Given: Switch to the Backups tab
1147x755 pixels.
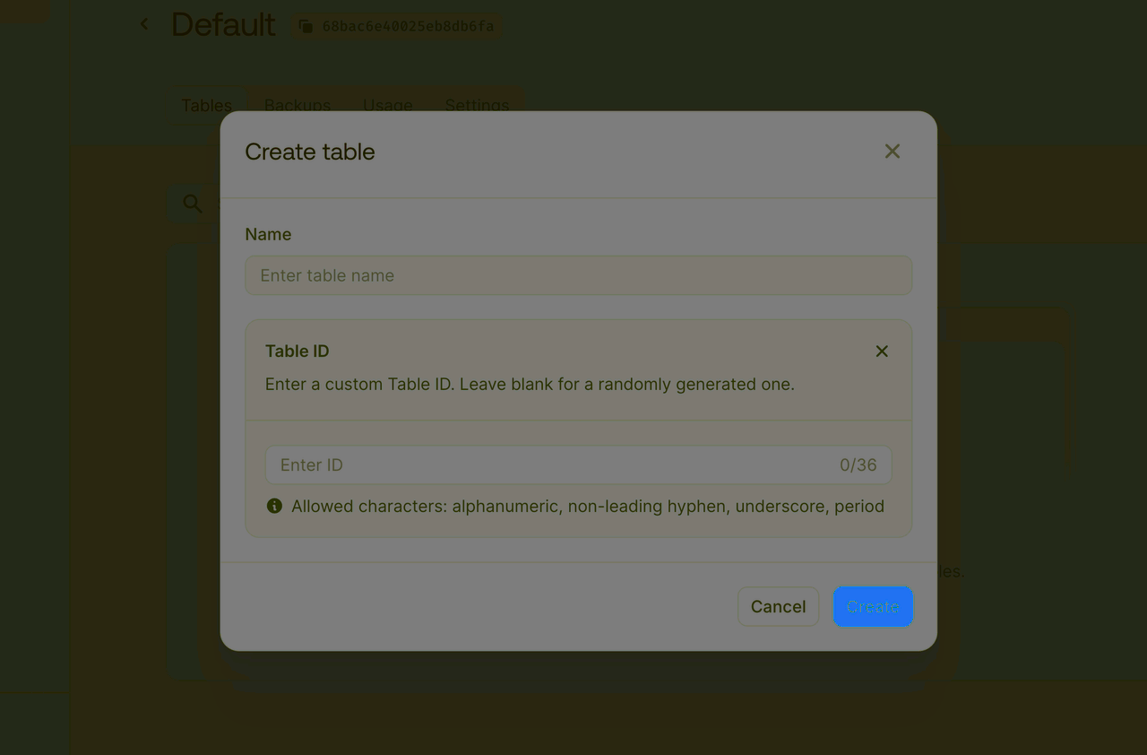Looking at the screenshot, I should pos(297,105).
